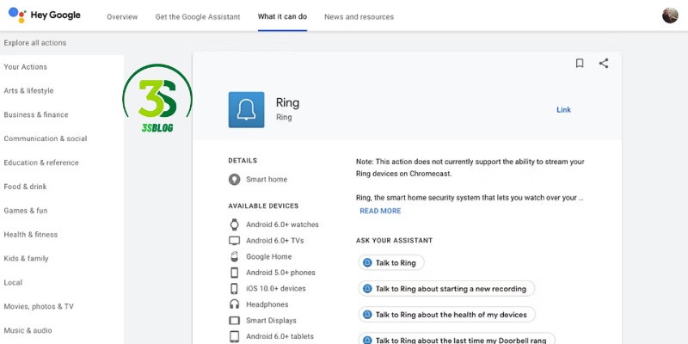Open the News and resources tab
Screen dimensions: 688x344
pyautogui.click(x=359, y=17)
